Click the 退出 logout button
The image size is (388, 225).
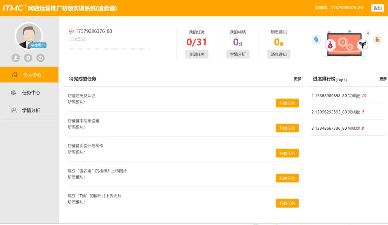pos(377,8)
